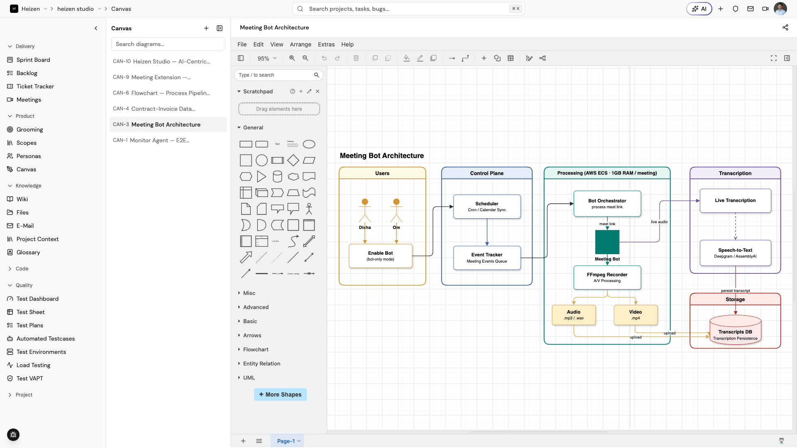Screen dimensions: 797x448
Task: Toggle the format panel icon at right
Action: point(787,58)
